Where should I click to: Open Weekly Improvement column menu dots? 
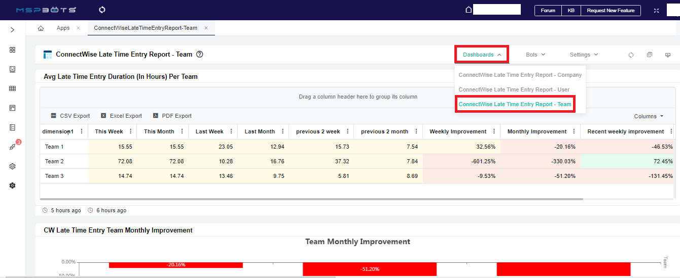(494, 131)
